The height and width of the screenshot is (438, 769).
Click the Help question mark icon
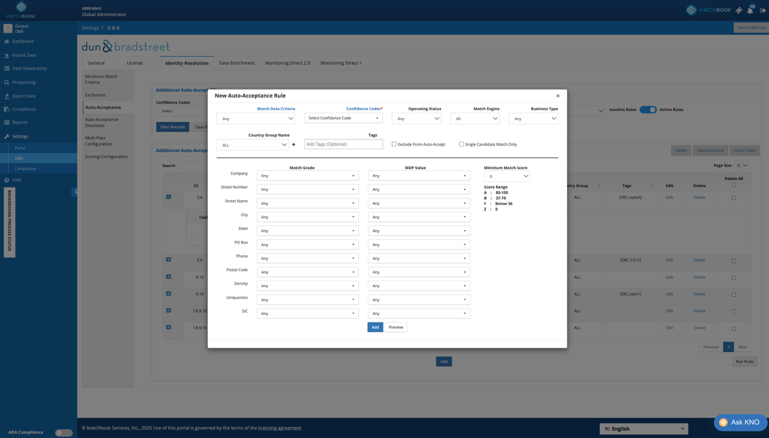click(7, 180)
